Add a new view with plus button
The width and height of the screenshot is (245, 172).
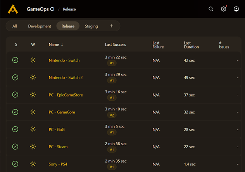(111, 26)
